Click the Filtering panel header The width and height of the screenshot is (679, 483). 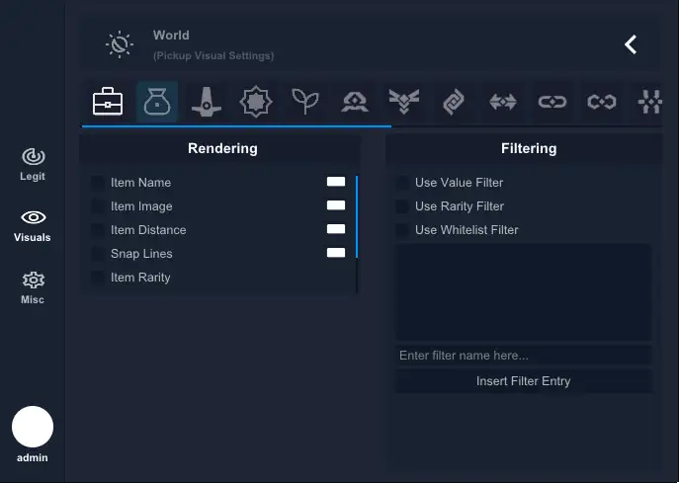tap(524, 148)
